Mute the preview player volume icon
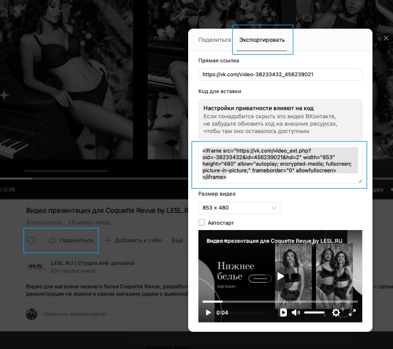Screen dimensions: 393x349 click(x=296, y=313)
